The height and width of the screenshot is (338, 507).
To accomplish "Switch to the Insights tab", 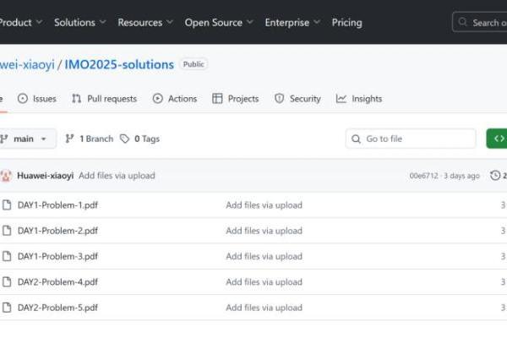I will point(359,99).
